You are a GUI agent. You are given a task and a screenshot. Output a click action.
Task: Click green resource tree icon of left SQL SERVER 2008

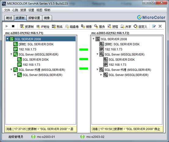click(12, 39)
